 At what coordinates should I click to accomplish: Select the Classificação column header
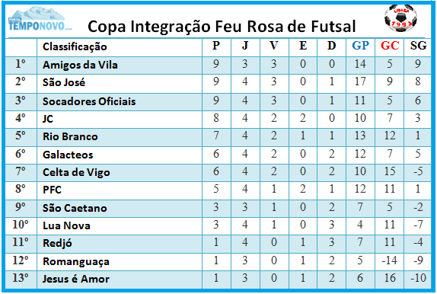(75, 46)
